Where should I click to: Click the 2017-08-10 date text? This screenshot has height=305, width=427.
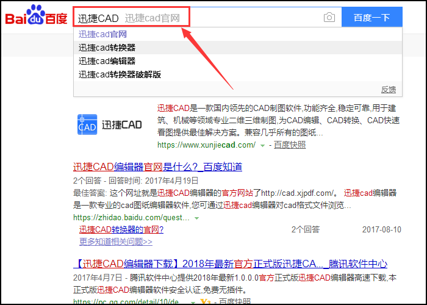[x=381, y=229]
